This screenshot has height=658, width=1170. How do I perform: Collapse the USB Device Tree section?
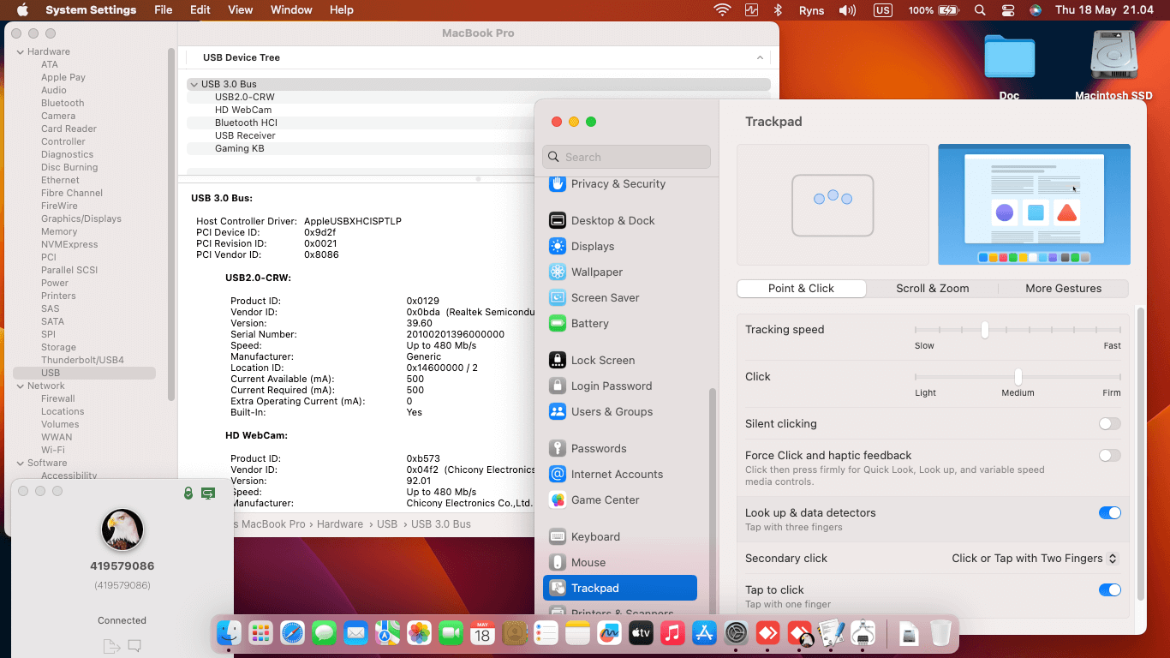click(760, 57)
